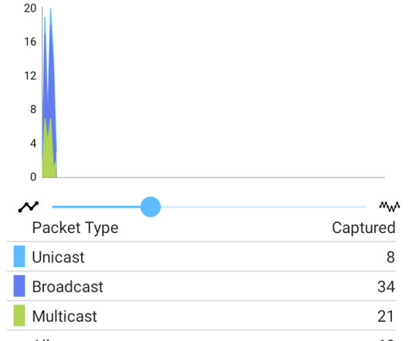
Task: Click the empty chart plot area
Action: (x=221, y=93)
